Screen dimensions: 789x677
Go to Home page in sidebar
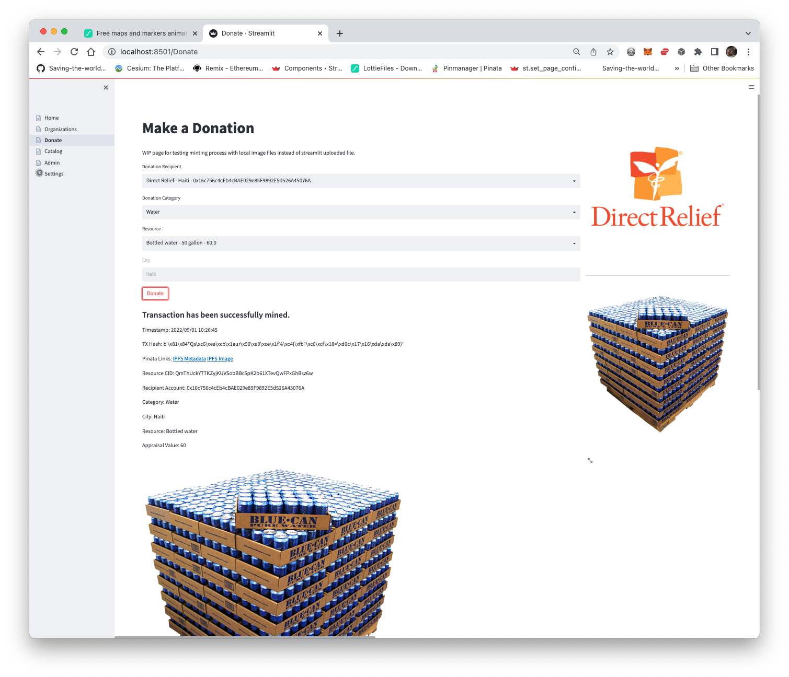[51, 118]
